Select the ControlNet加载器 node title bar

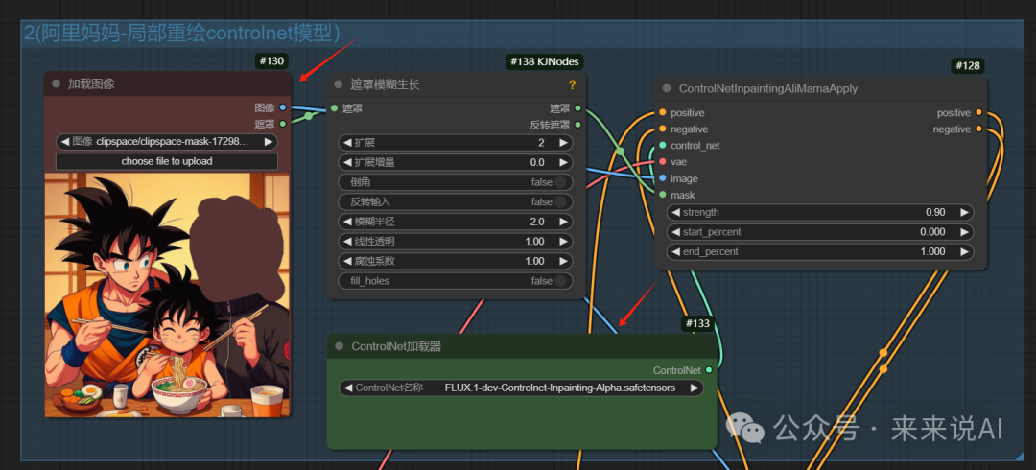pyautogui.click(x=522, y=345)
